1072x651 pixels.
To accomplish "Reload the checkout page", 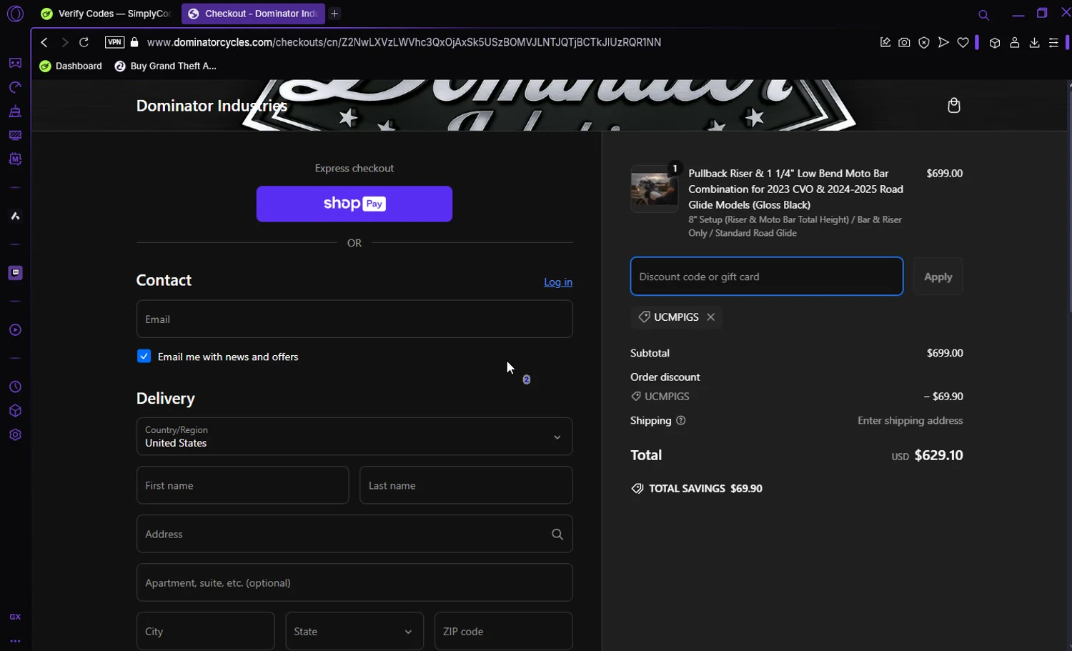I will click(x=84, y=42).
